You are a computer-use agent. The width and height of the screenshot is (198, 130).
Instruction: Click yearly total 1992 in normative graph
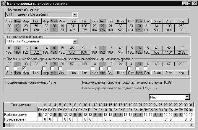click(181, 30)
